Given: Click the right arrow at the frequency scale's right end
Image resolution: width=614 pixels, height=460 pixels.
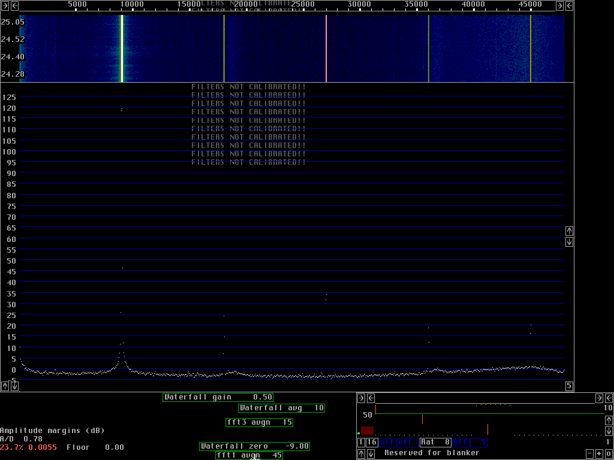Looking at the screenshot, I should [559, 5].
